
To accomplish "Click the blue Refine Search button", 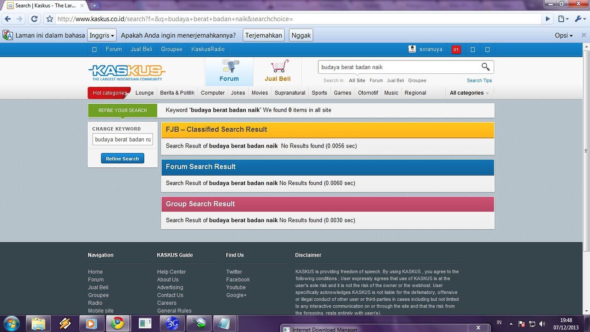I will (123, 159).
